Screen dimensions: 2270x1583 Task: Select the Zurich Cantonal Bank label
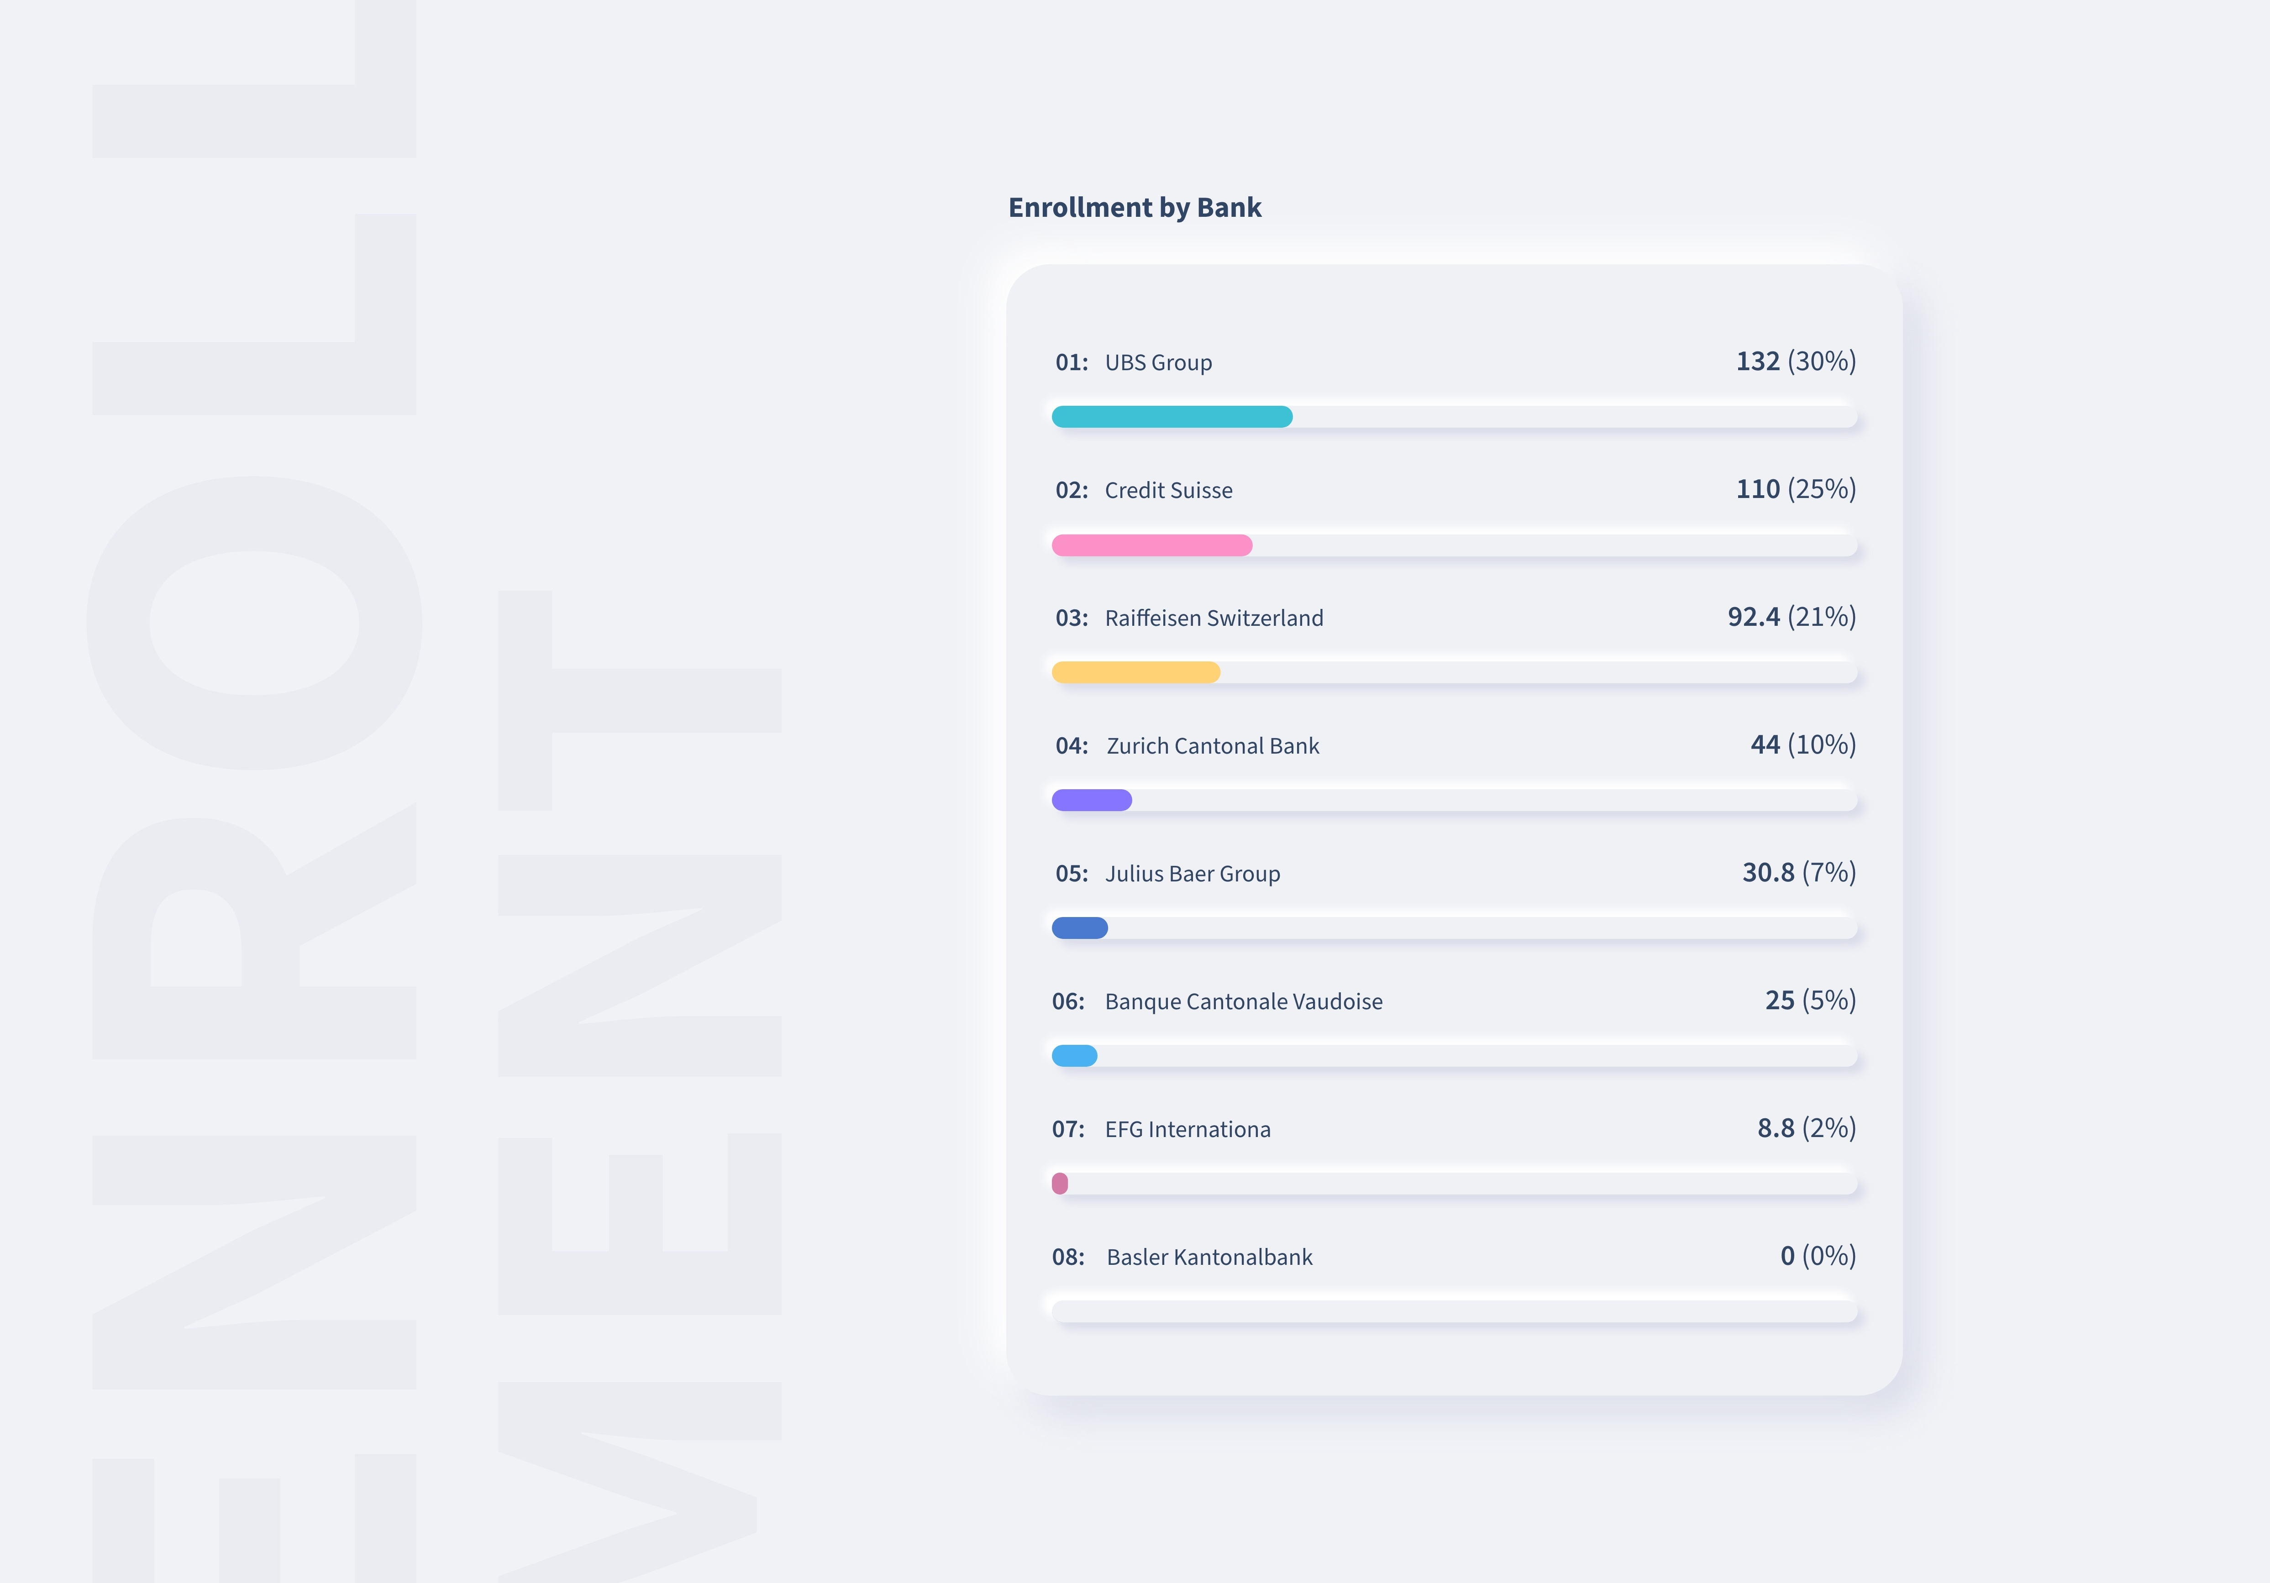pyautogui.click(x=1212, y=745)
